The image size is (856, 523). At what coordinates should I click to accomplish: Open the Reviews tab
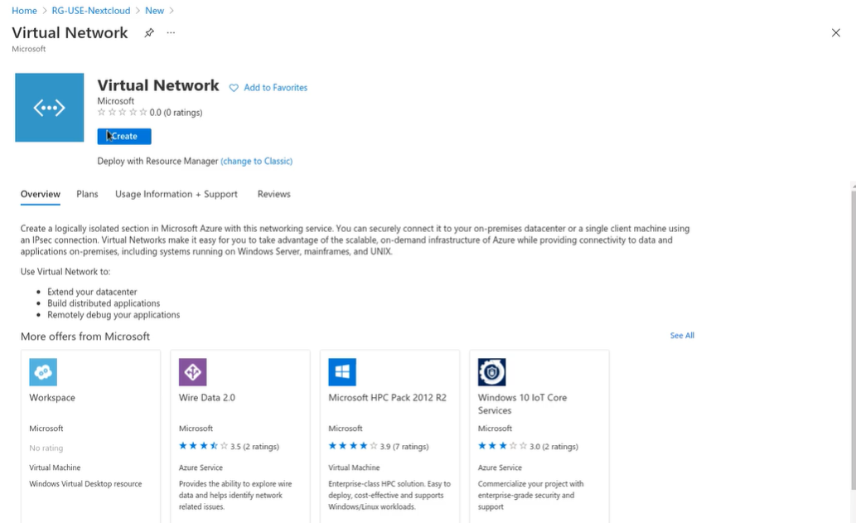274,194
